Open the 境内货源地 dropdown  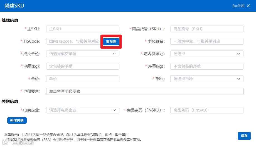click(207, 54)
